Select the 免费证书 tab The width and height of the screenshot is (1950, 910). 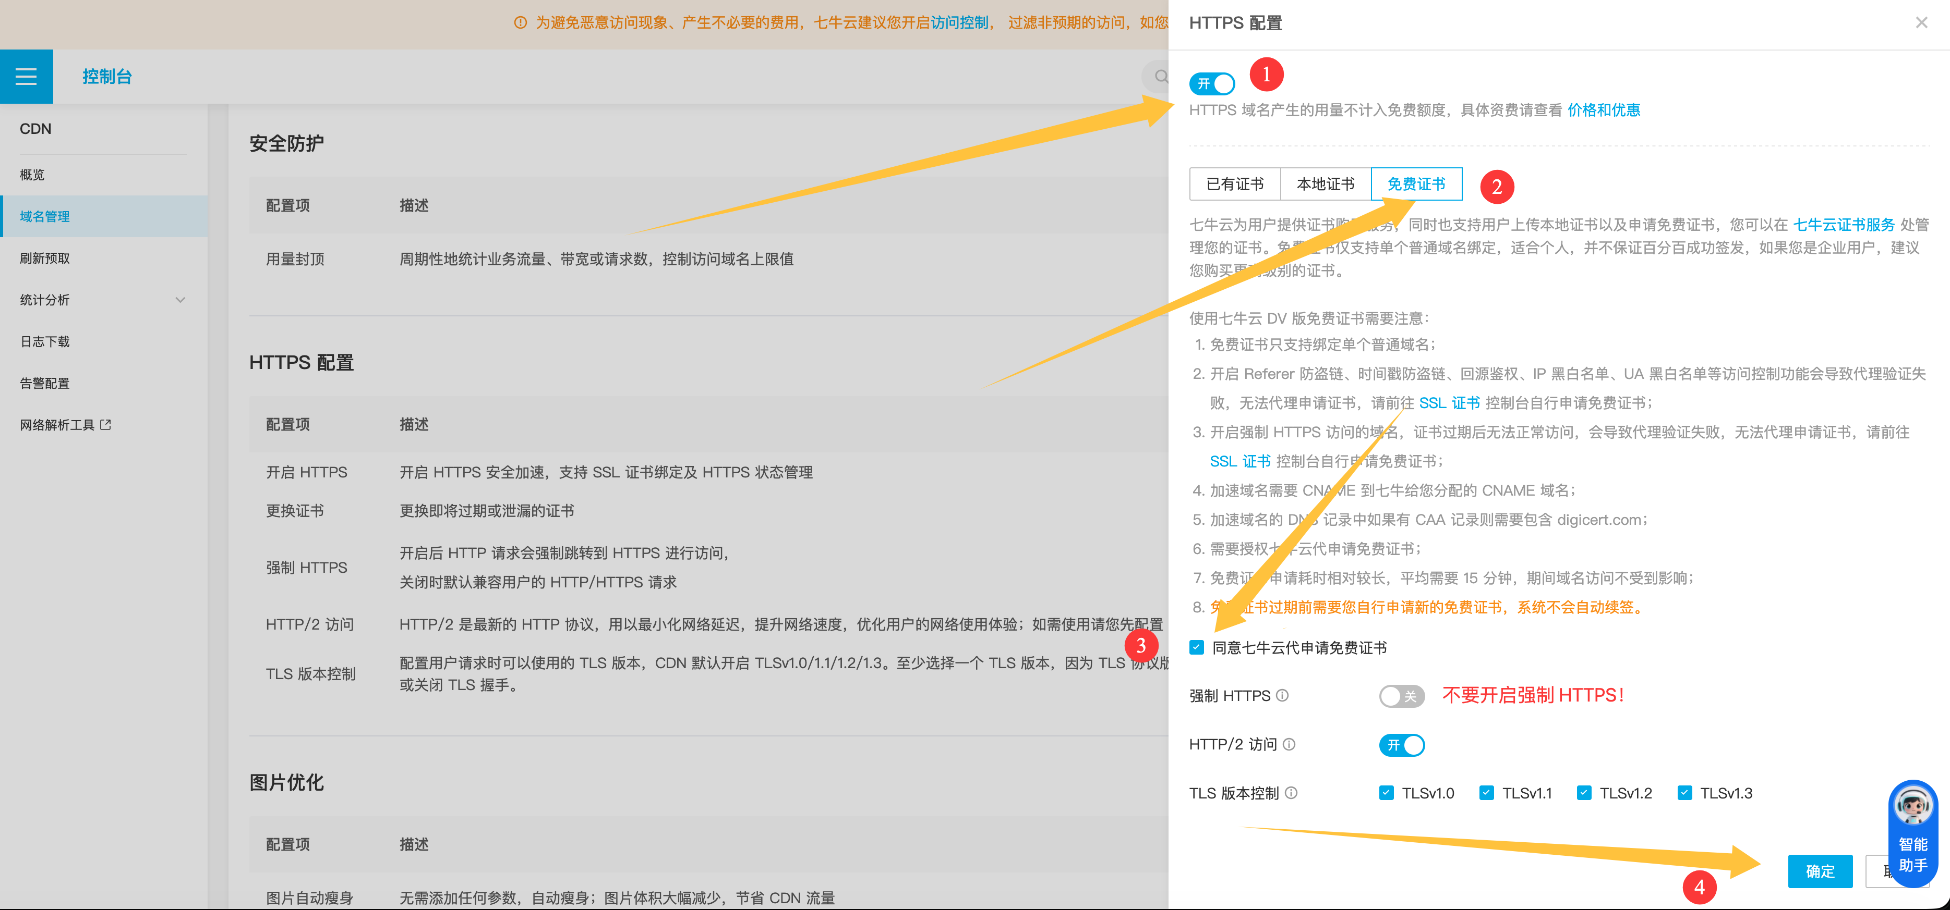click(x=1416, y=184)
